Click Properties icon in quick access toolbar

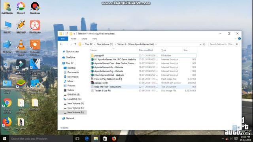coord(67,34)
